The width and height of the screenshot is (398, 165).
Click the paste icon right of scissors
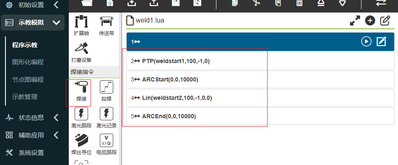click(278, 3)
